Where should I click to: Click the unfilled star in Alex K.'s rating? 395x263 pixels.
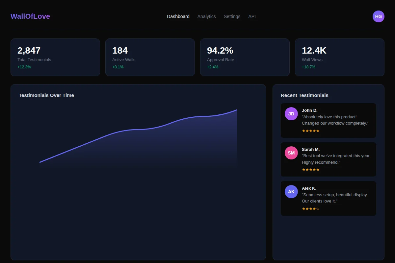pyautogui.click(x=318, y=209)
